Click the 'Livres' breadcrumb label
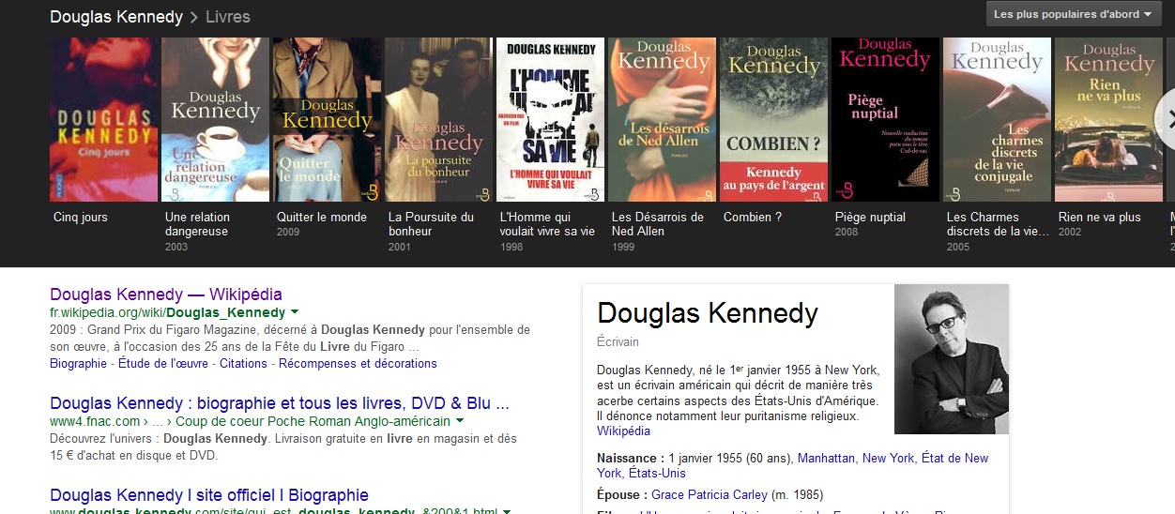 [x=228, y=17]
